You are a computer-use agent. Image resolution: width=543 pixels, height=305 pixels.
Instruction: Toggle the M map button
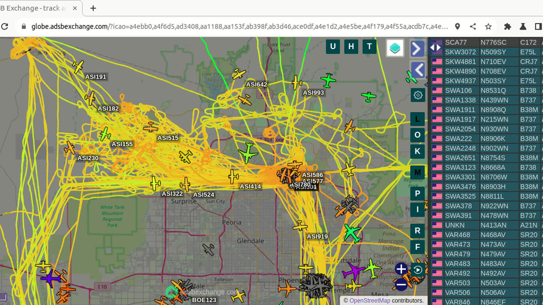tap(417, 172)
